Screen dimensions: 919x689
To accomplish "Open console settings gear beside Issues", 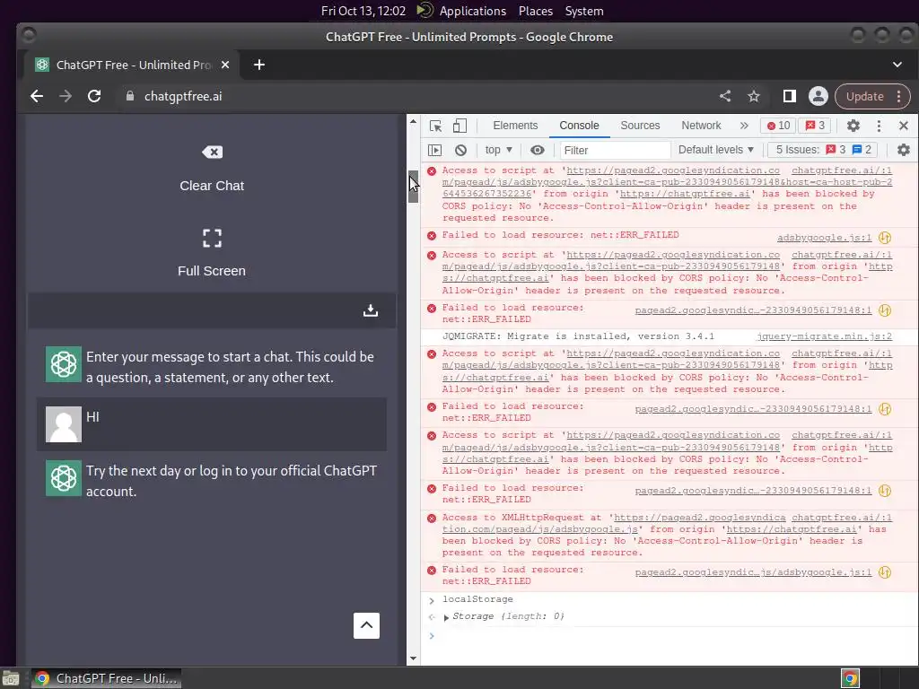I will coord(904,150).
